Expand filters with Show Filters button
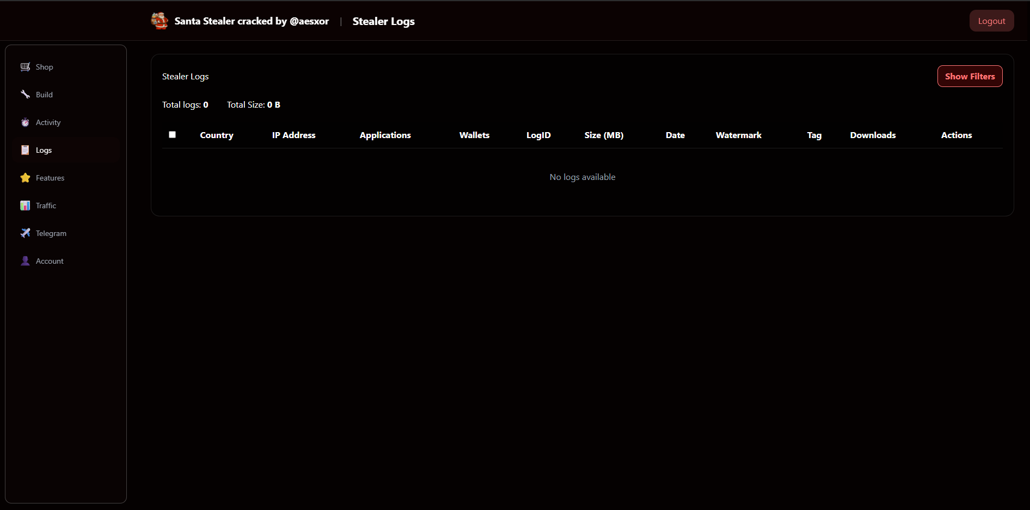 (970, 76)
